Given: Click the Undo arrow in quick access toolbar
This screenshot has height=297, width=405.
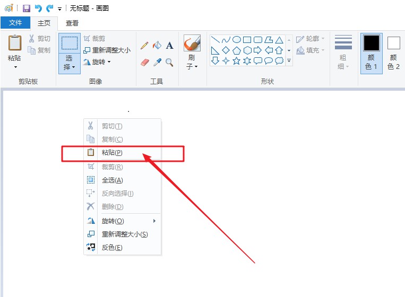Looking at the screenshot, I should tap(38, 8).
